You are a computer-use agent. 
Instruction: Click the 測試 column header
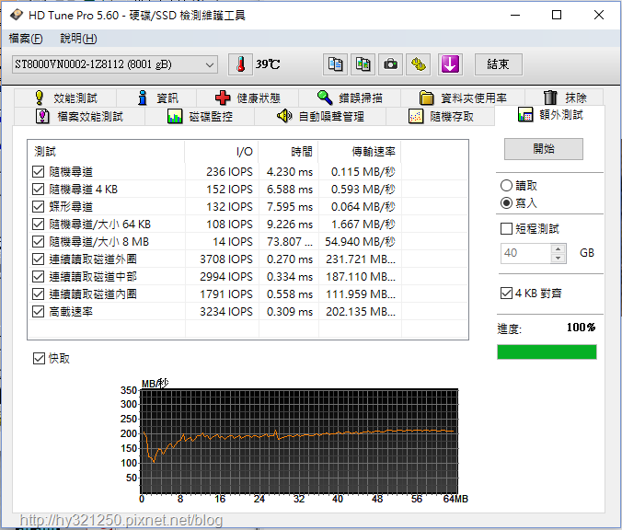[x=107, y=152]
